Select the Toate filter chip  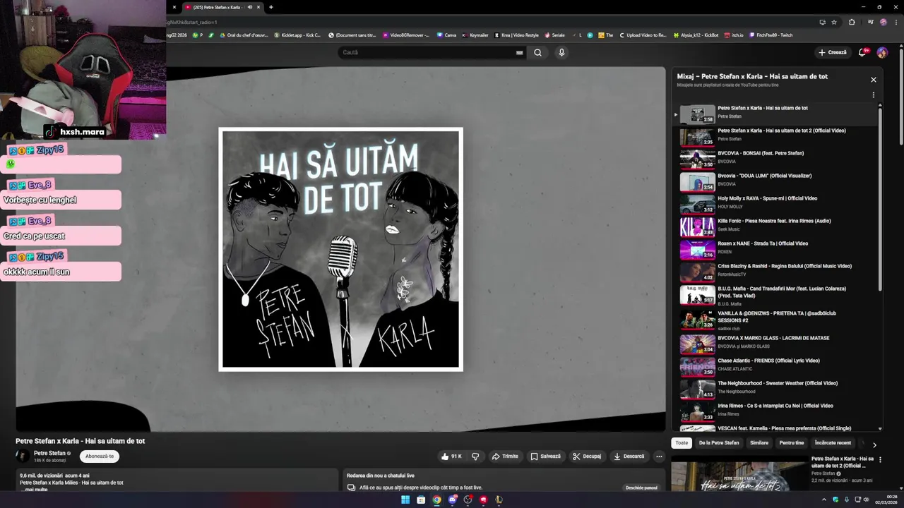(x=682, y=443)
